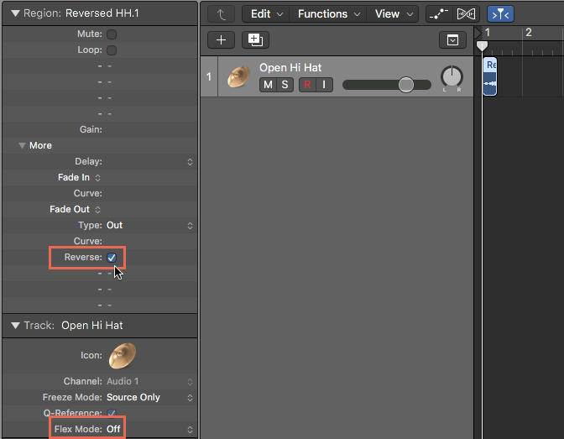Open the global tracks dropdown button

pos(452,40)
